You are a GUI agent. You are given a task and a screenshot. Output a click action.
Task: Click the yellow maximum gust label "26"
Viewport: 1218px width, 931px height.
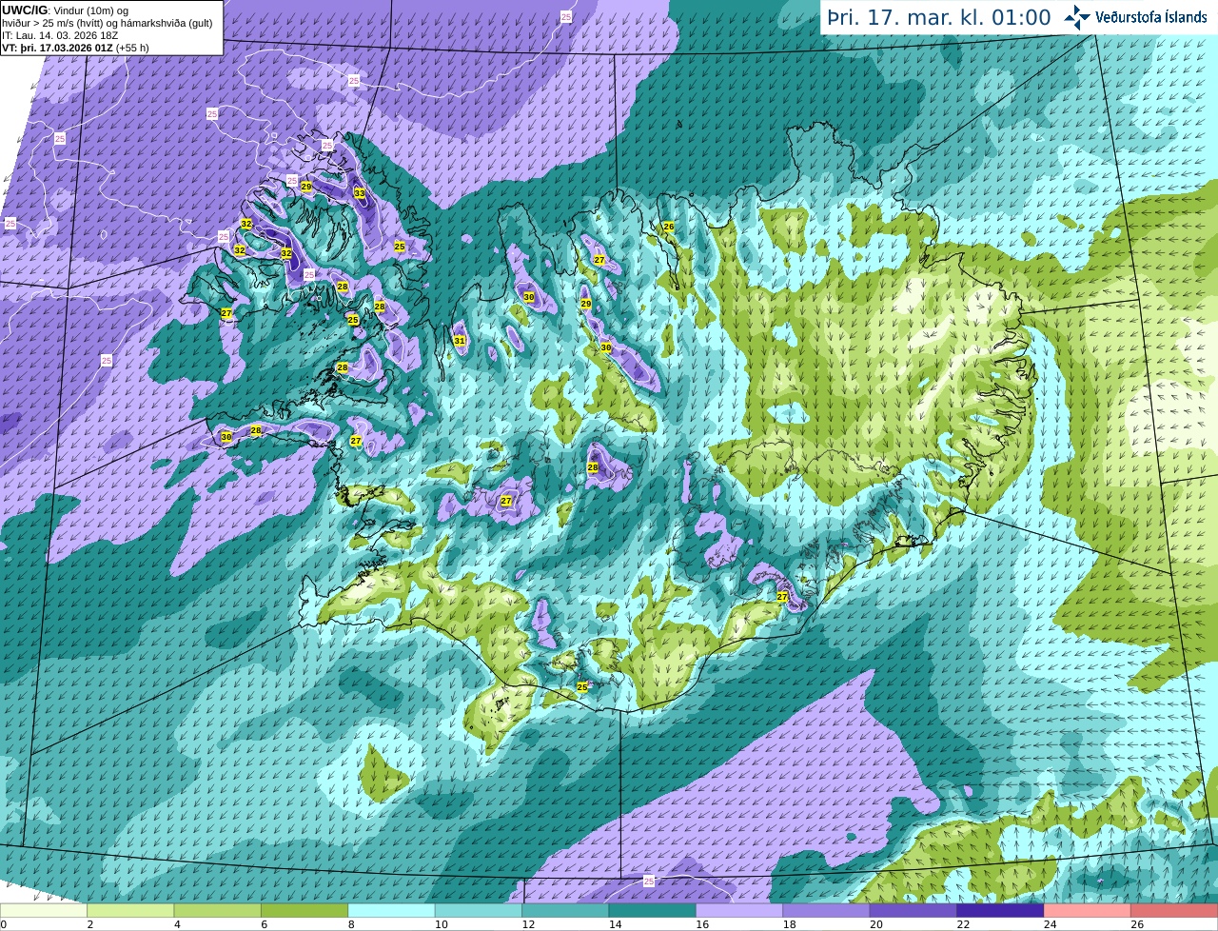click(x=669, y=227)
